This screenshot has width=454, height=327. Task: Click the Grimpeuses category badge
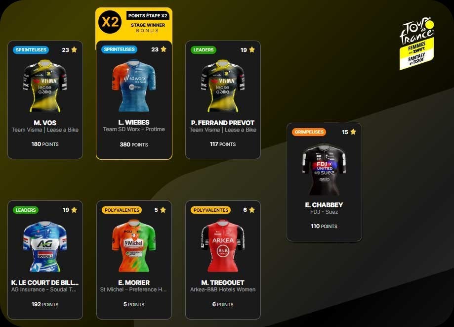309,132
